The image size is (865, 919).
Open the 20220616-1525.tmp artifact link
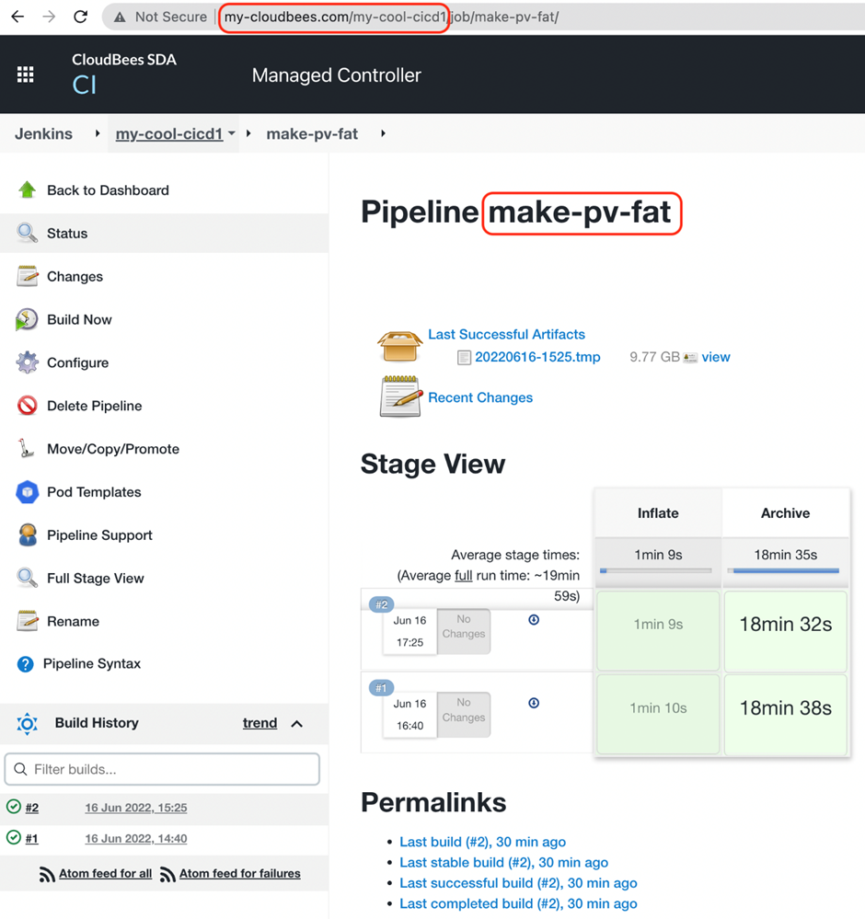(537, 357)
